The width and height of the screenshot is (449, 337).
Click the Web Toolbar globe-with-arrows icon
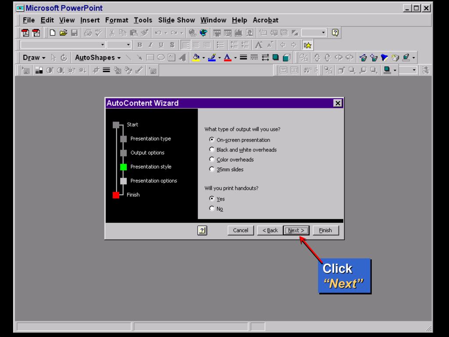pyautogui.click(x=203, y=32)
